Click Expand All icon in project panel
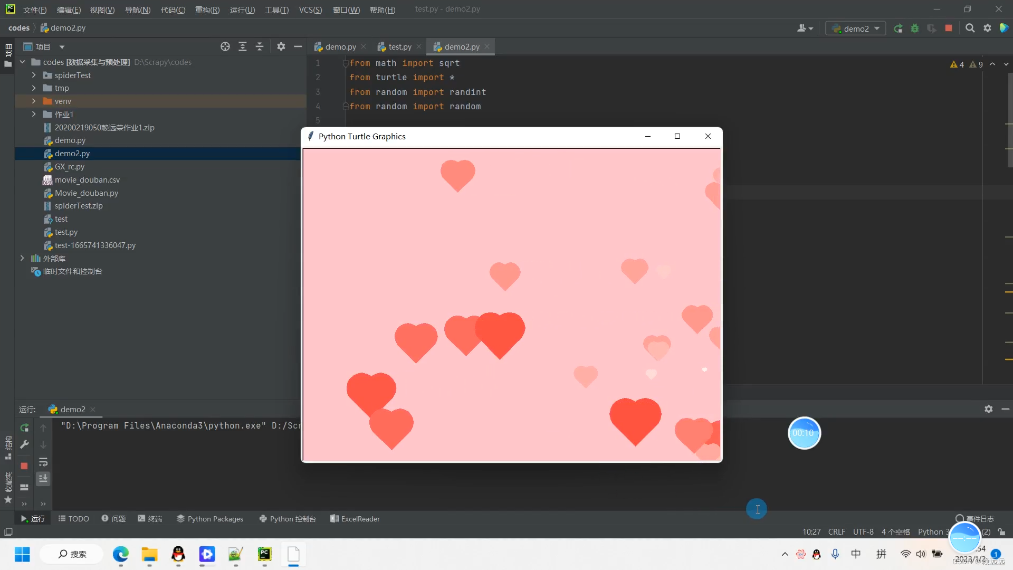 point(243,47)
